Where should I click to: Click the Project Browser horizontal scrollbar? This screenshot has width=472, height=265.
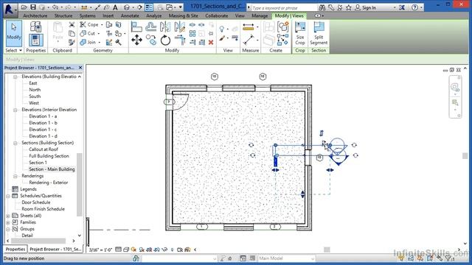pos(38,241)
